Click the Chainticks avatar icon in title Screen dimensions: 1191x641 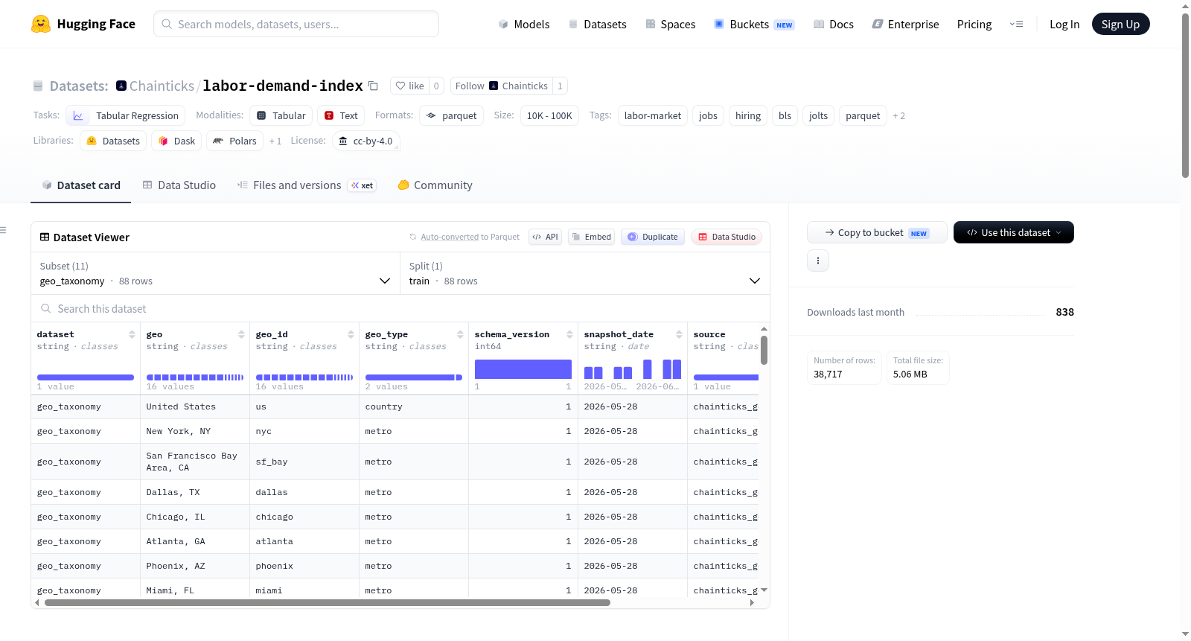point(121,86)
